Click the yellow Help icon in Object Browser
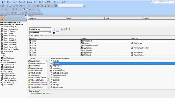This screenshot has height=98, width=175. click(x=69, y=29)
